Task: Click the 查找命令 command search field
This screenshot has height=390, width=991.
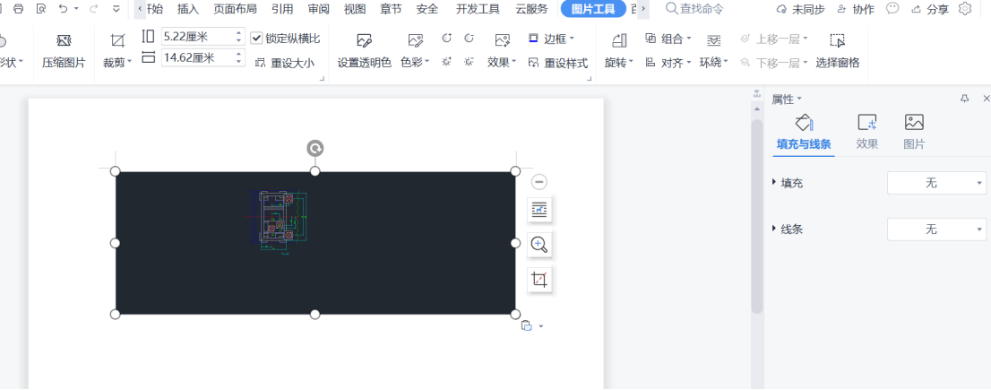Action: point(701,9)
